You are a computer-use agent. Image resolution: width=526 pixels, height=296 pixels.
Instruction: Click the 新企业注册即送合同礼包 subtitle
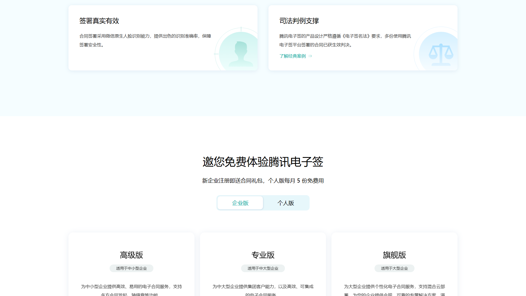pyautogui.click(x=263, y=181)
